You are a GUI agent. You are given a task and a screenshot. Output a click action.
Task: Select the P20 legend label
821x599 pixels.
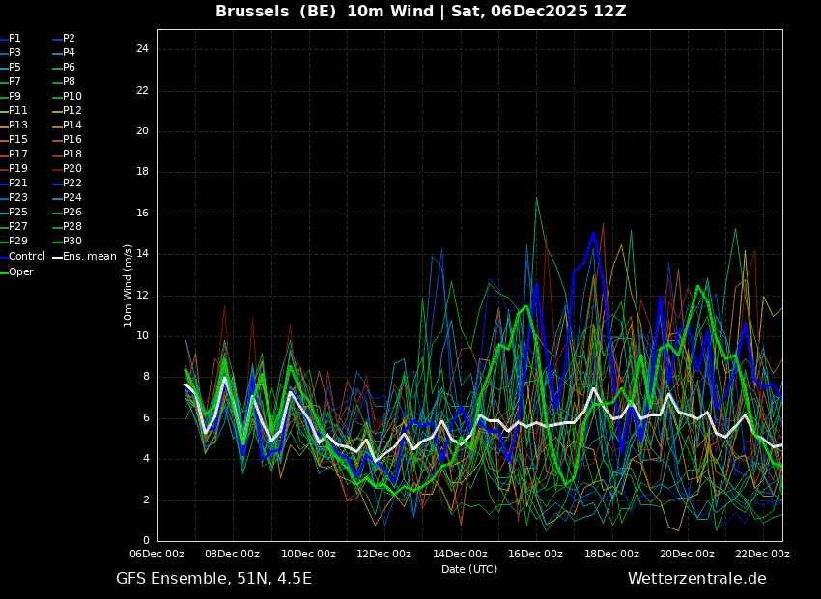(x=72, y=169)
